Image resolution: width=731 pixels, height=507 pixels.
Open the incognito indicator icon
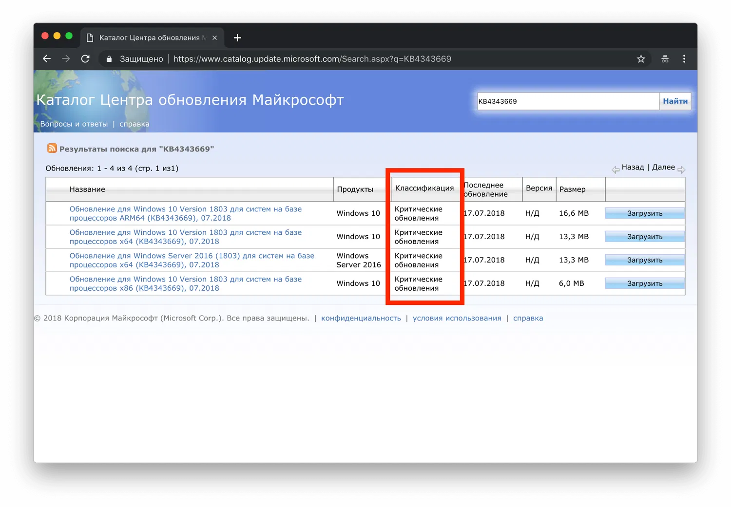point(665,59)
